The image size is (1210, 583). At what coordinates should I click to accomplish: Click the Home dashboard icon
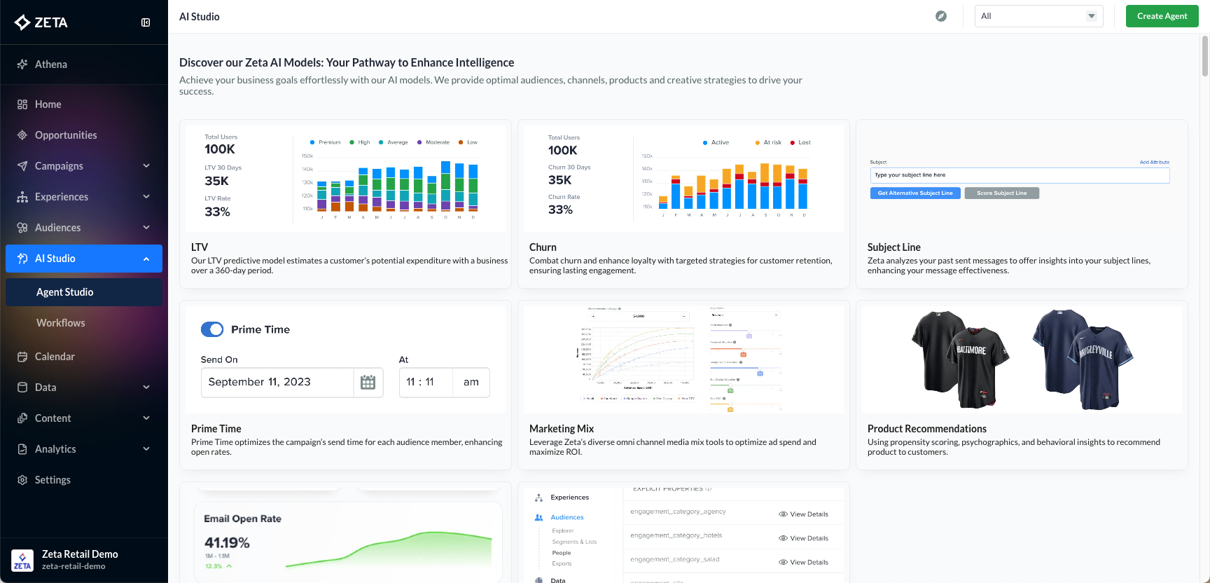(22, 104)
